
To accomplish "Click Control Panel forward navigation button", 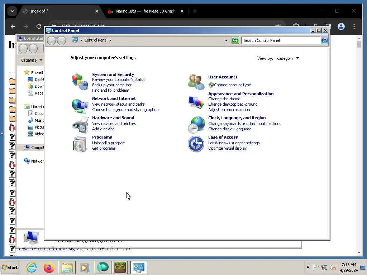I will pyautogui.click(x=62, y=41).
